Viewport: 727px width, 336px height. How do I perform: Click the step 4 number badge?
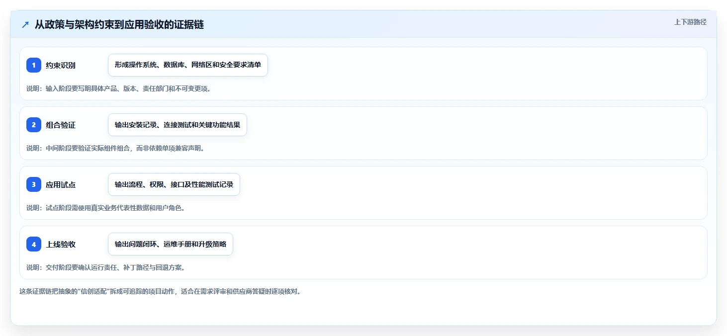point(34,244)
